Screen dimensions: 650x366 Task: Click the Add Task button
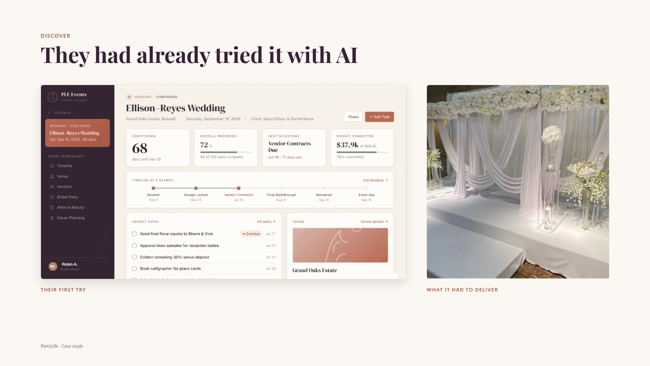pos(380,117)
